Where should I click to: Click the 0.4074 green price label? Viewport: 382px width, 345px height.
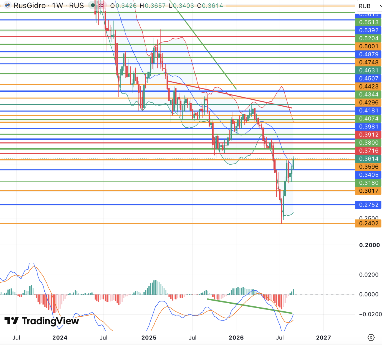(x=369, y=119)
